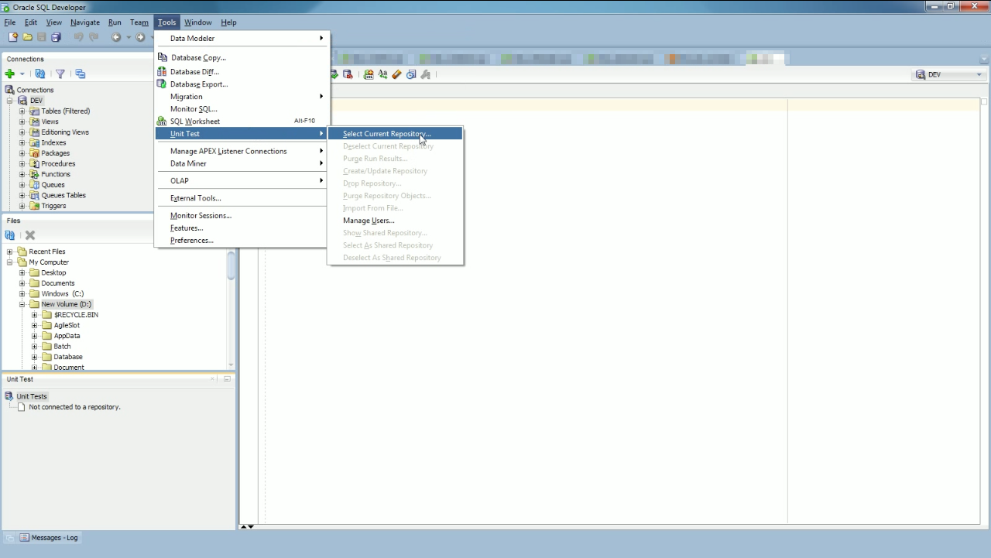The width and height of the screenshot is (991, 558).
Task: Click the Back navigation arrow in the toolbar
Action: point(116,37)
